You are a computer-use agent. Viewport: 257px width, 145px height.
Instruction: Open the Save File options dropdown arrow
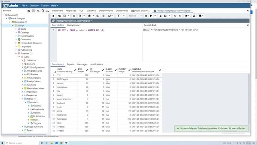(x=69, y=16)
